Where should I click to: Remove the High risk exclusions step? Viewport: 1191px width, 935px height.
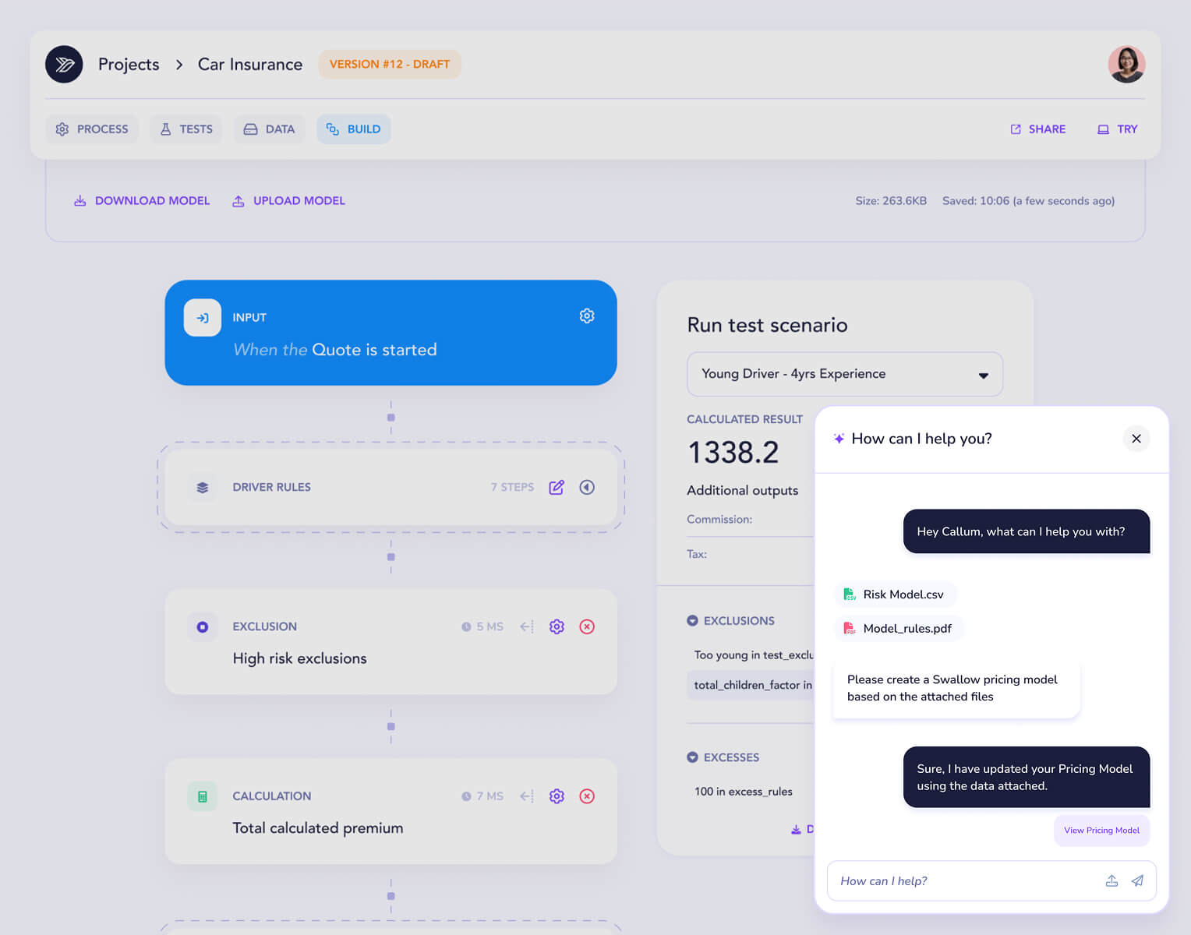pyautogui.click(x=587, y=626)
